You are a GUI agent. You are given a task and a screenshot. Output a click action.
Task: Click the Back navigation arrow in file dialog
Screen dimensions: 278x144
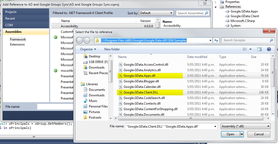(x=79, y=40)
